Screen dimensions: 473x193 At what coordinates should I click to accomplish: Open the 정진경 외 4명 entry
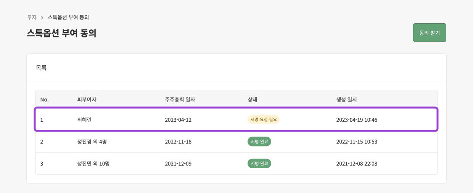[x=92, y=142]
